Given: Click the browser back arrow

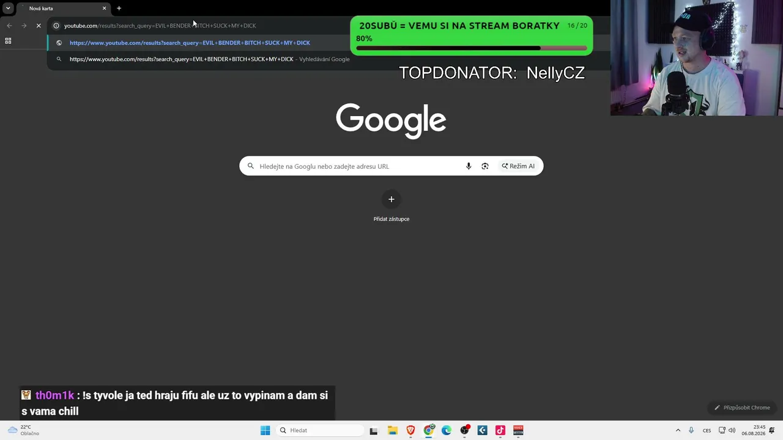Looking at the screenshot, I should (9, 26).
